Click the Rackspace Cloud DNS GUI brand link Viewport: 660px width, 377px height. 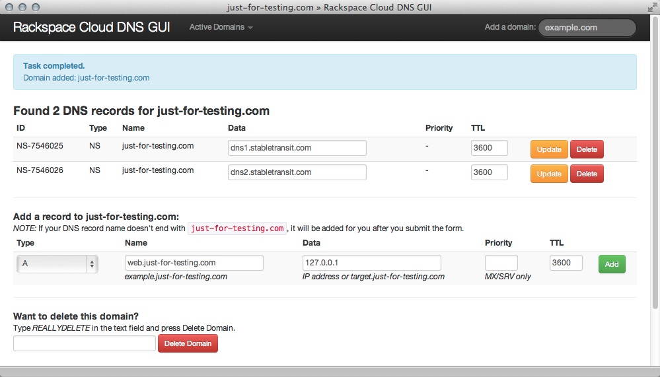(91, 27)
